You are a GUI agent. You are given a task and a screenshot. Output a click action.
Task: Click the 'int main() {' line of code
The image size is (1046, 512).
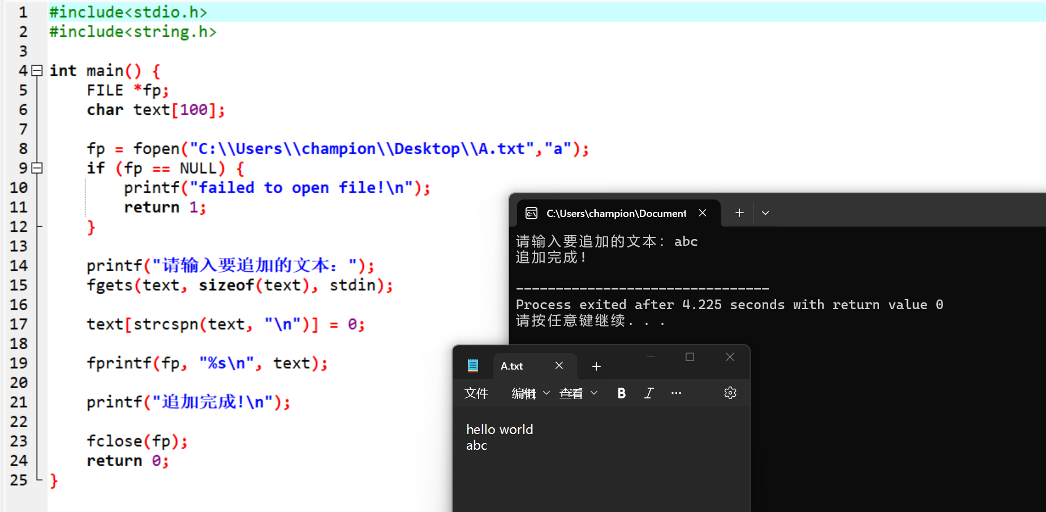[x=105, y=71]
